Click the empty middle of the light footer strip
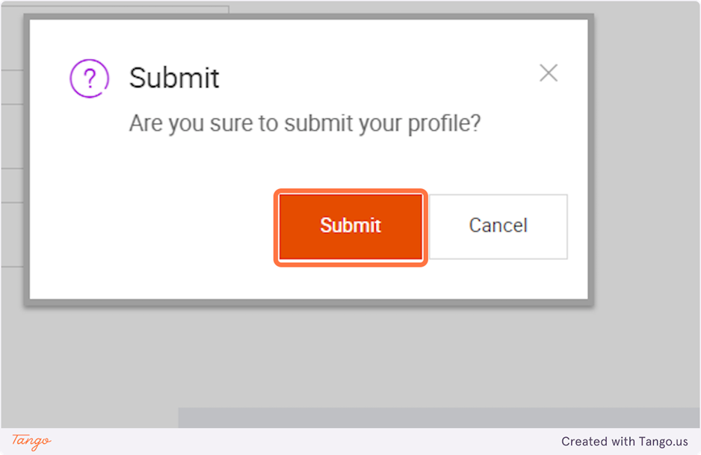The width and height of the screenshot is (701, 455). click(x=299, y=442)
